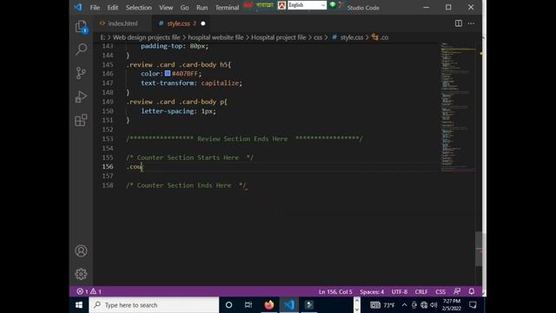Image resolution: width=556 pixels, height=313 pixels.
Task: Click the E: drive breadcrumb
Action: [103, 37]
